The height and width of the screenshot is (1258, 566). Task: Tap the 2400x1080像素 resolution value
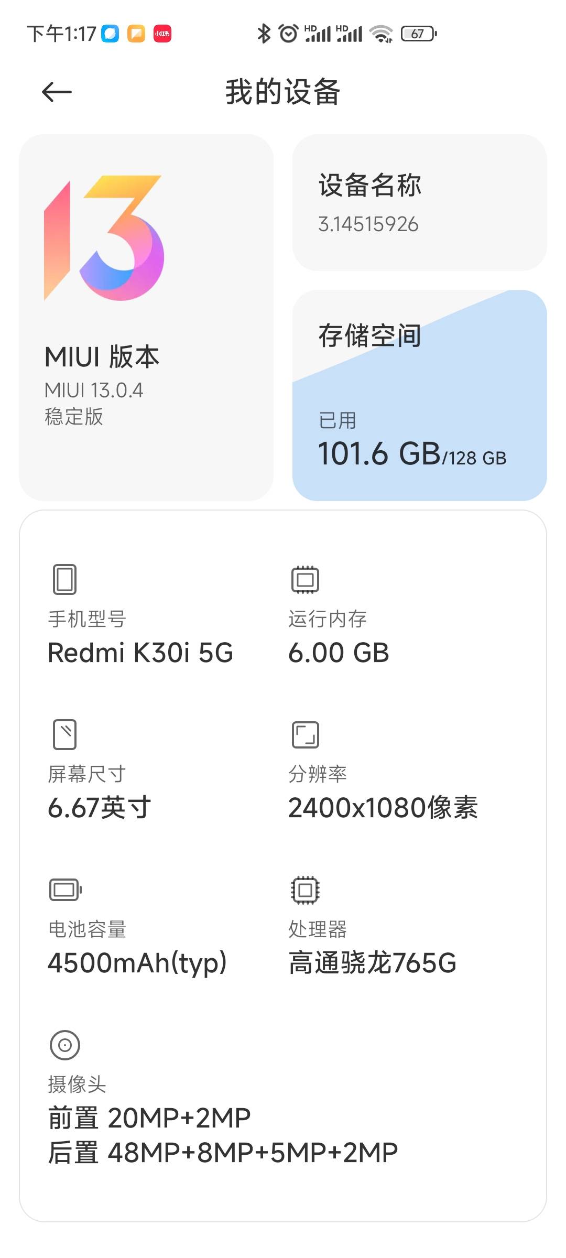click(x=383, y=808)
